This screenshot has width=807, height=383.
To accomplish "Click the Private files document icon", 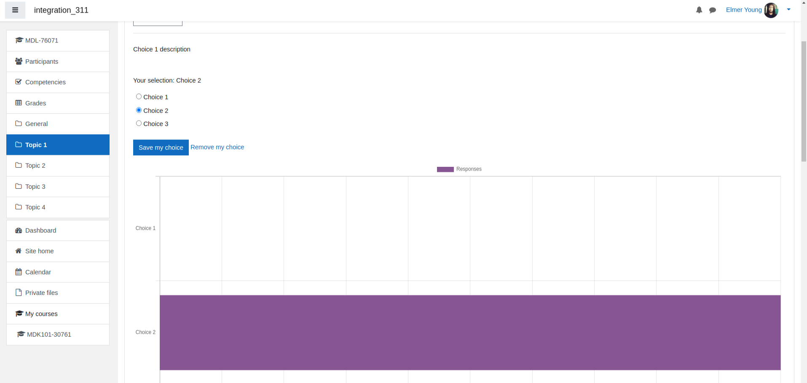I will point(19,292).
